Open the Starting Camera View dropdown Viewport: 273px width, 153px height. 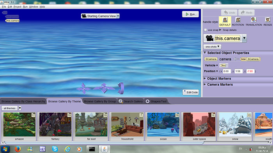pos(100,16)
